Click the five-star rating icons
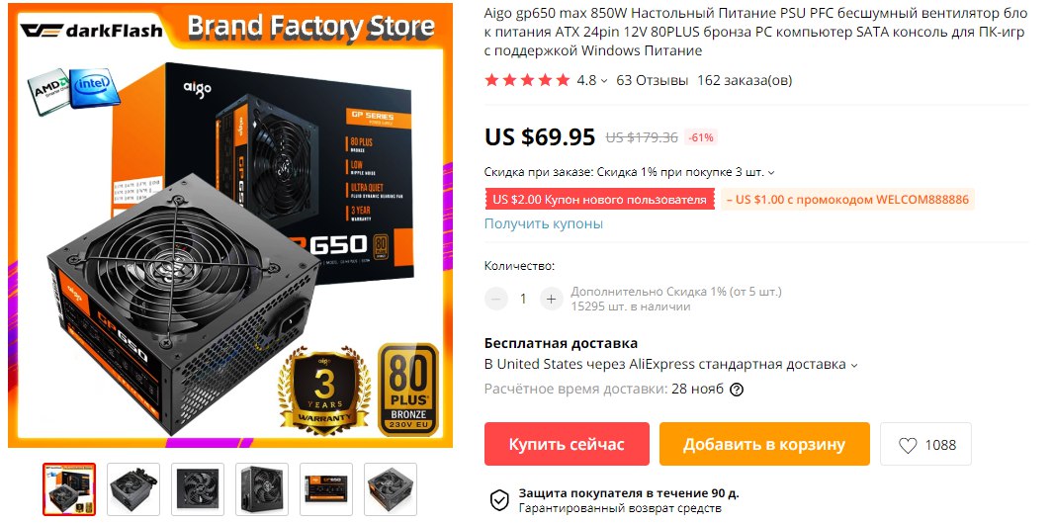The height and width of the screenshot is (524, 1053). pyautogui.click(x=527, y=81)
